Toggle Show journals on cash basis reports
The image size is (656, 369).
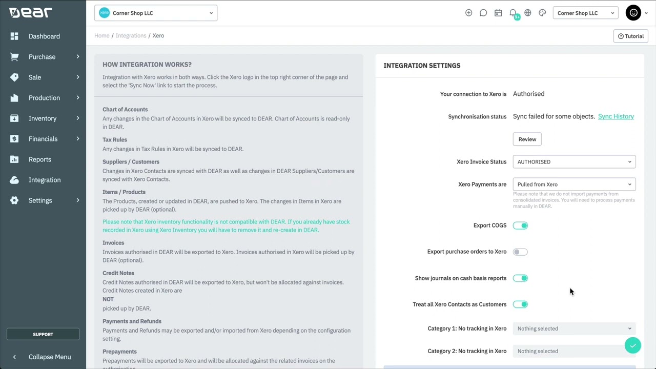coord(520,278)
